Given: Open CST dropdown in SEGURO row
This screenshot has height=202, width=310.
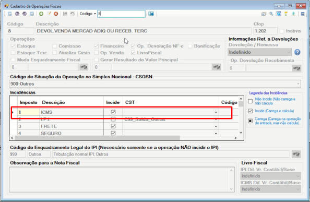Looking at the screenshot, I should click(x=216, y=134).
